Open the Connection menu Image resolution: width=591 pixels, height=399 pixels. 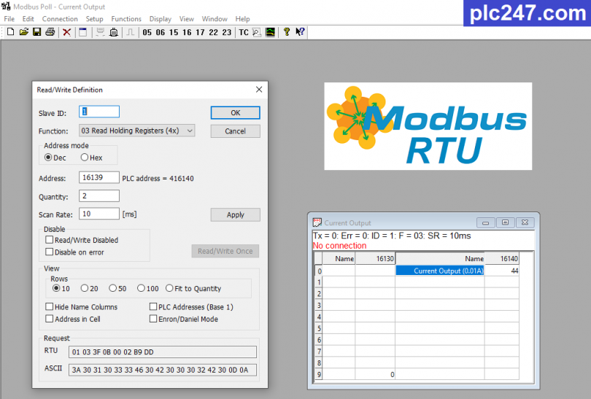60,19
